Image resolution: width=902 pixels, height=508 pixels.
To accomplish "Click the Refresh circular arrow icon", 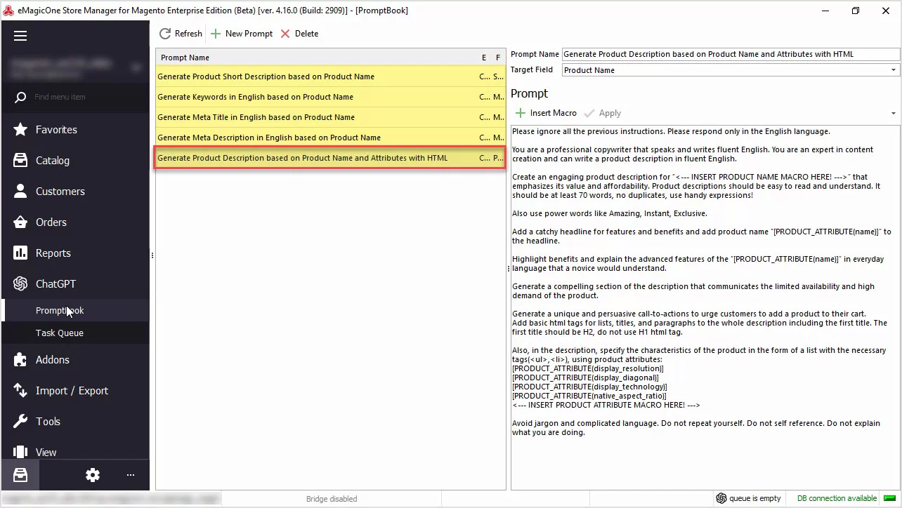I will pos(165,34).
